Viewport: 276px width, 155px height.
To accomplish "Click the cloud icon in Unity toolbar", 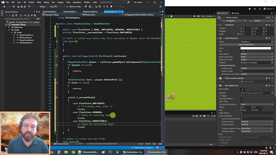I will (250, 9).
